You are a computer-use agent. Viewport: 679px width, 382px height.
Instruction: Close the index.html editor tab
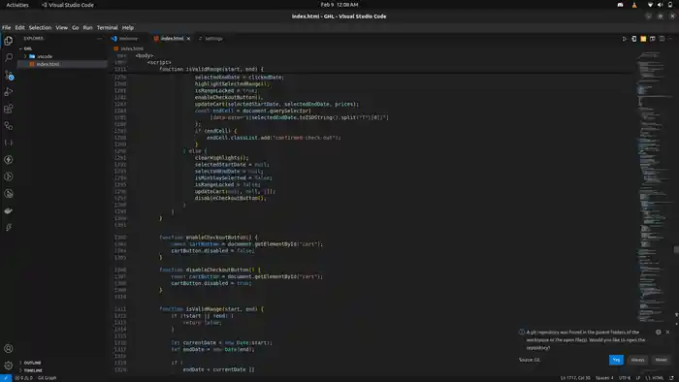click(188, 39)
